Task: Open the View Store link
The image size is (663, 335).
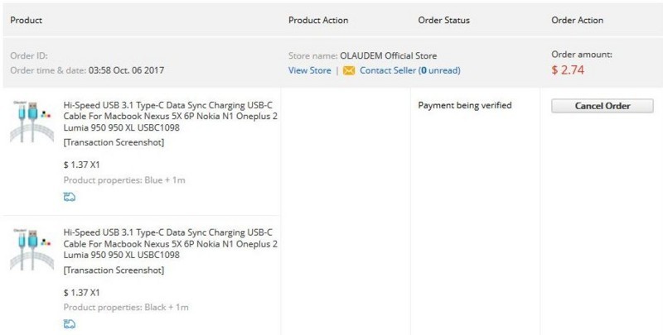Action: [x=309, y=70]
